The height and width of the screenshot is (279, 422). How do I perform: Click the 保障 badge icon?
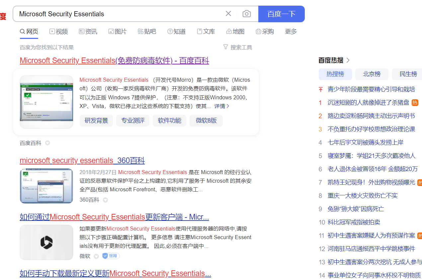coord(111,256)
